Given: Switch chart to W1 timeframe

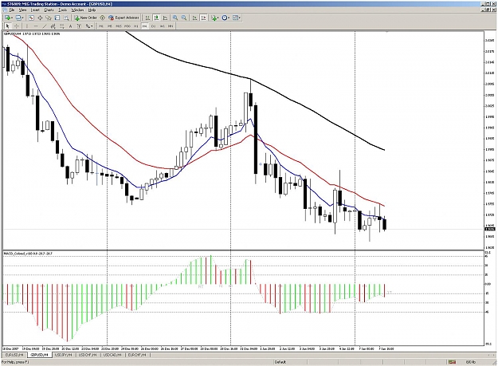Looking at the screenshot, I should click(162, 26).
